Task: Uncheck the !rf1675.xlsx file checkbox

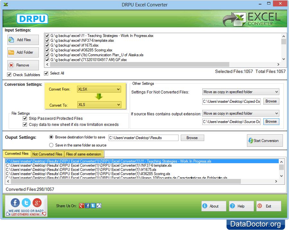Action: [47, 45]
